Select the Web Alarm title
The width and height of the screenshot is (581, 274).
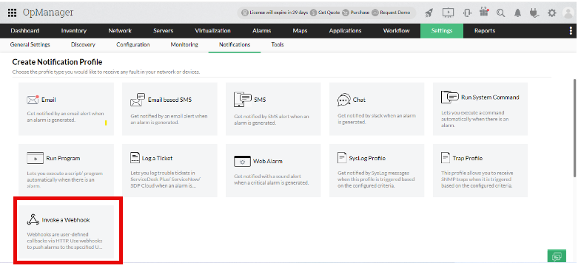point(267,162)
